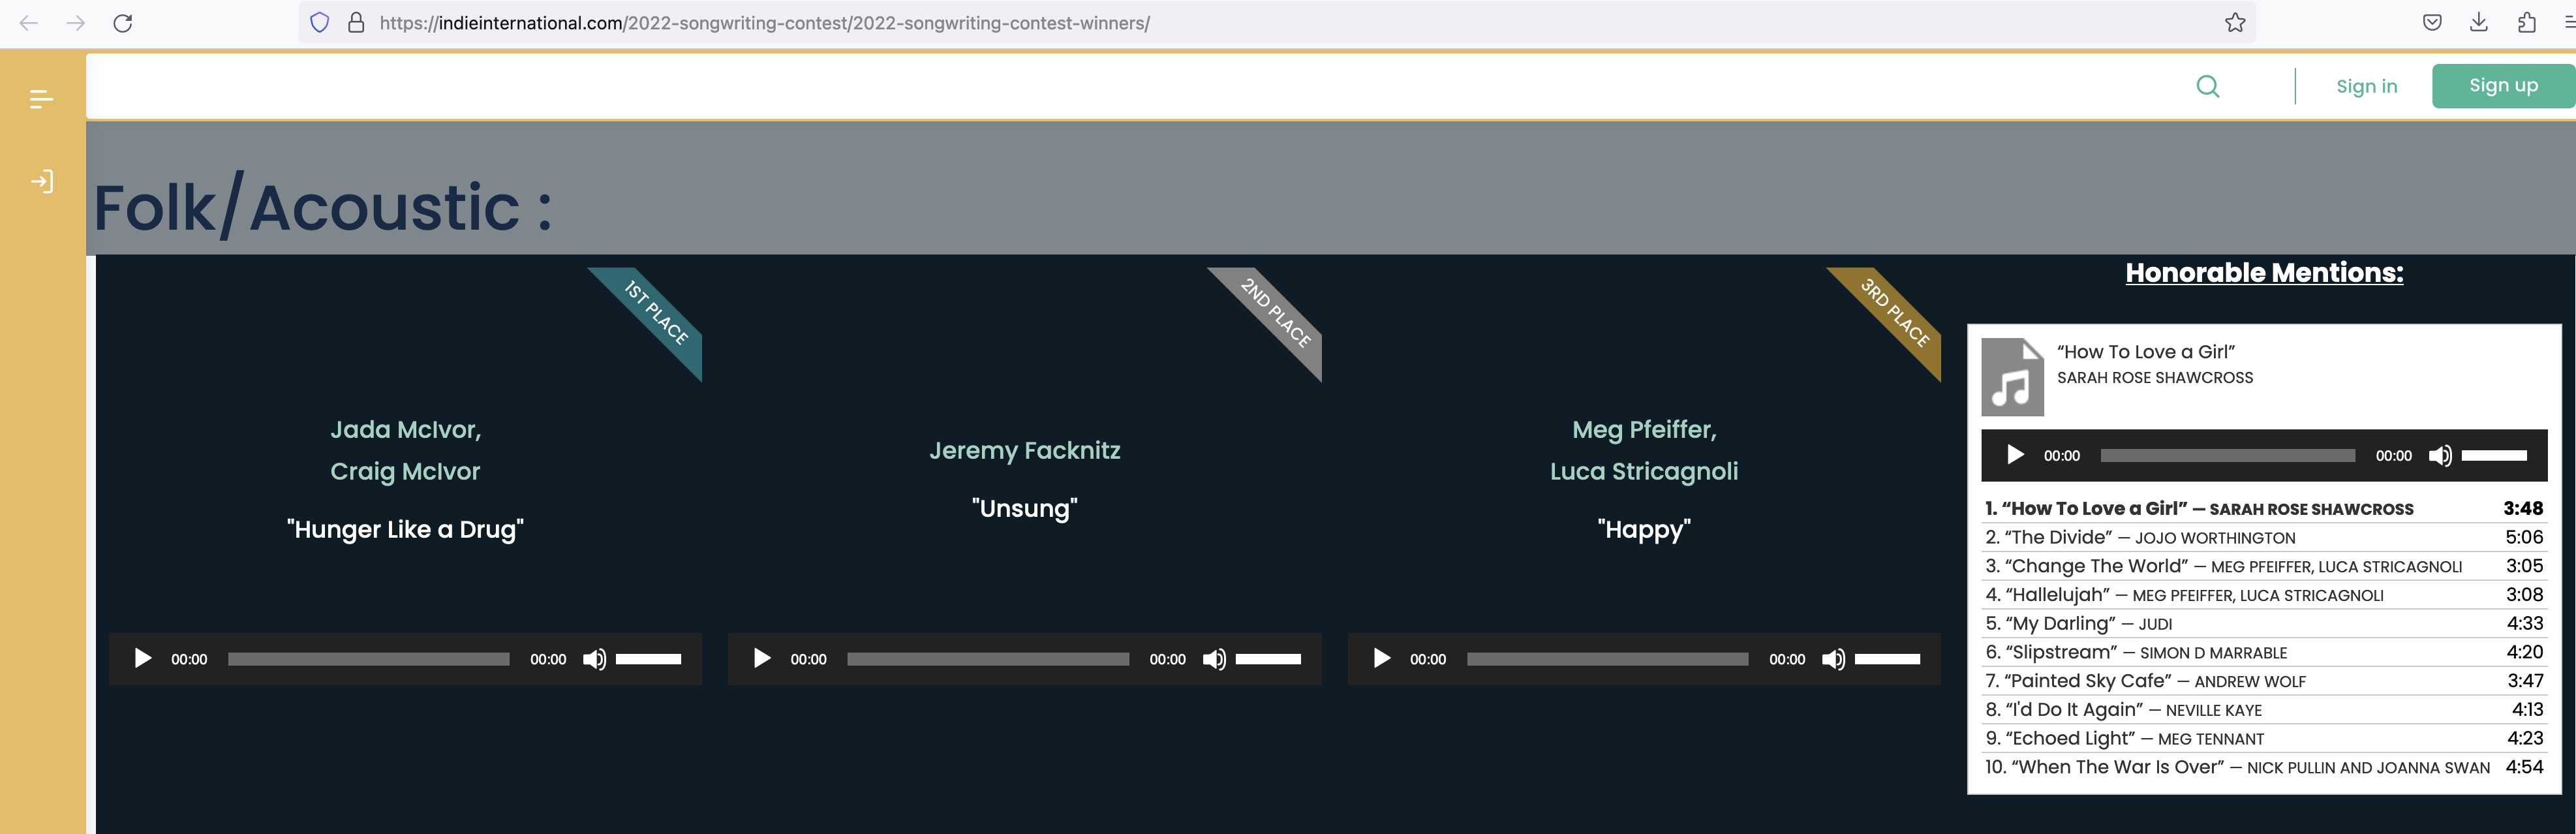Open the sidebar hamburger menu
The width and height of the screenshot is (2576, 834).
point(41,99)
